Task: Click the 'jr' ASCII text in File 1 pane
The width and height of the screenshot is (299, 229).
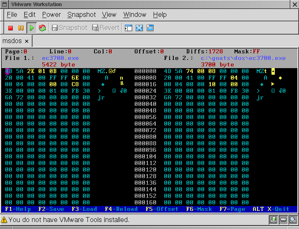Action: [x=101, y=98]
